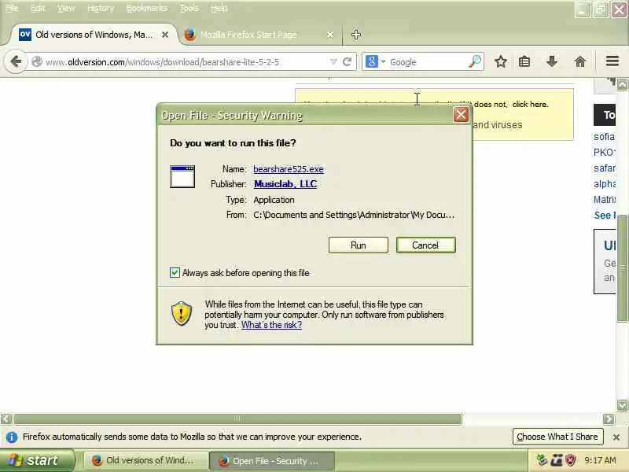Image resolution: width=629 pixels, height=472 pixels.
Task: Show downloads with the down arrow icon
Action: (552, 62)
